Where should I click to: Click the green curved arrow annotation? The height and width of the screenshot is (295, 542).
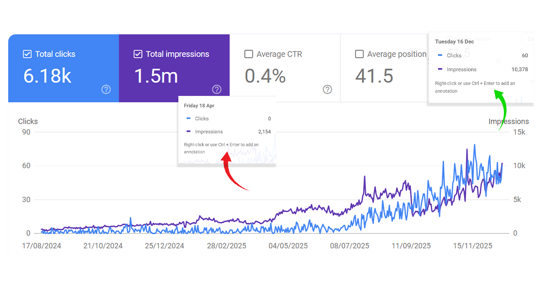point(503,111)
